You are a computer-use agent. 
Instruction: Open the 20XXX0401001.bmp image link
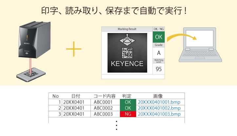(x=159, y=102)
